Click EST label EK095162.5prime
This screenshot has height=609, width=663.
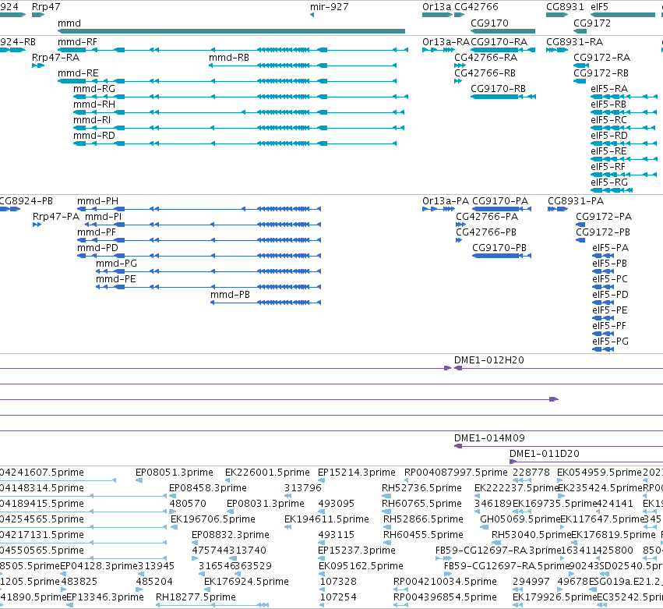point(361,566)
